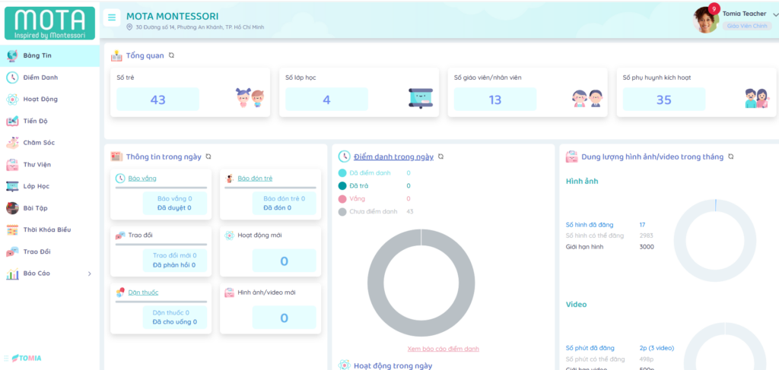Click the Số giáo viên/nhân viên value 13
Viewport: 779px width, 370px height.
[495, 100]
